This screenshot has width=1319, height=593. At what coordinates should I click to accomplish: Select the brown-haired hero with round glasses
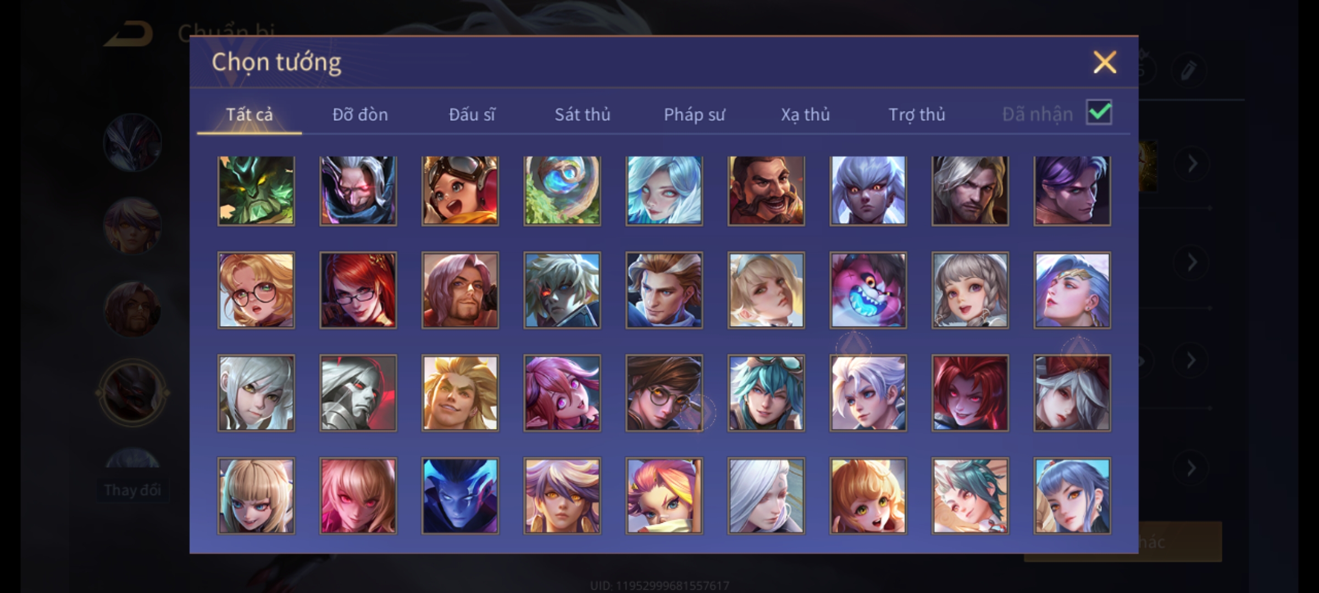tap(664, 393)
